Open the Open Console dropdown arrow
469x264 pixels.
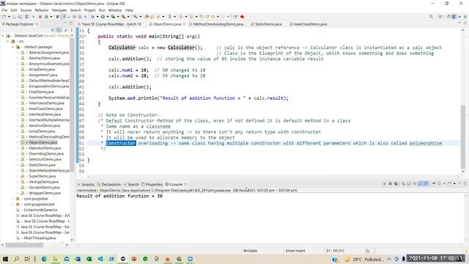click(x=454, y=184)
